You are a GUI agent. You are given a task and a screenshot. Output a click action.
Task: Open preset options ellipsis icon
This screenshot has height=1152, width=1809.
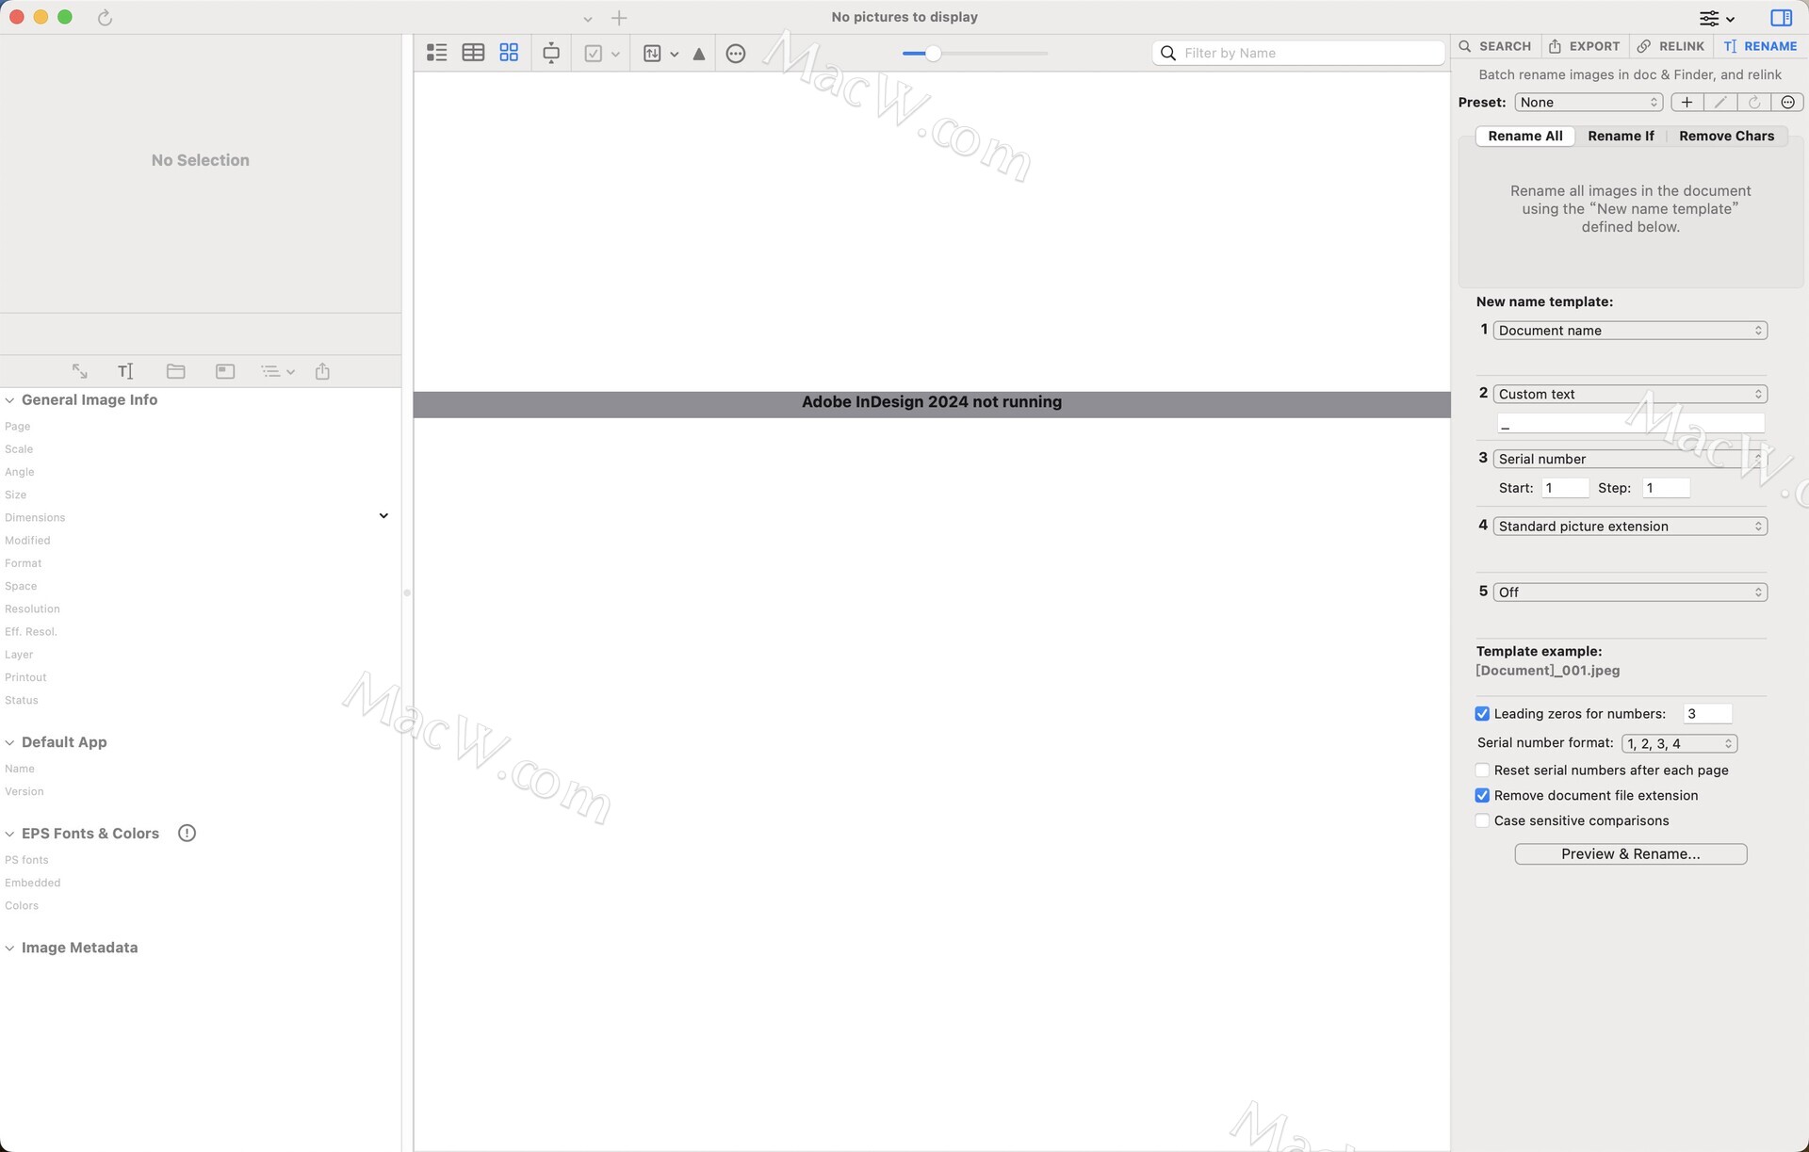tap(1787, 102)
